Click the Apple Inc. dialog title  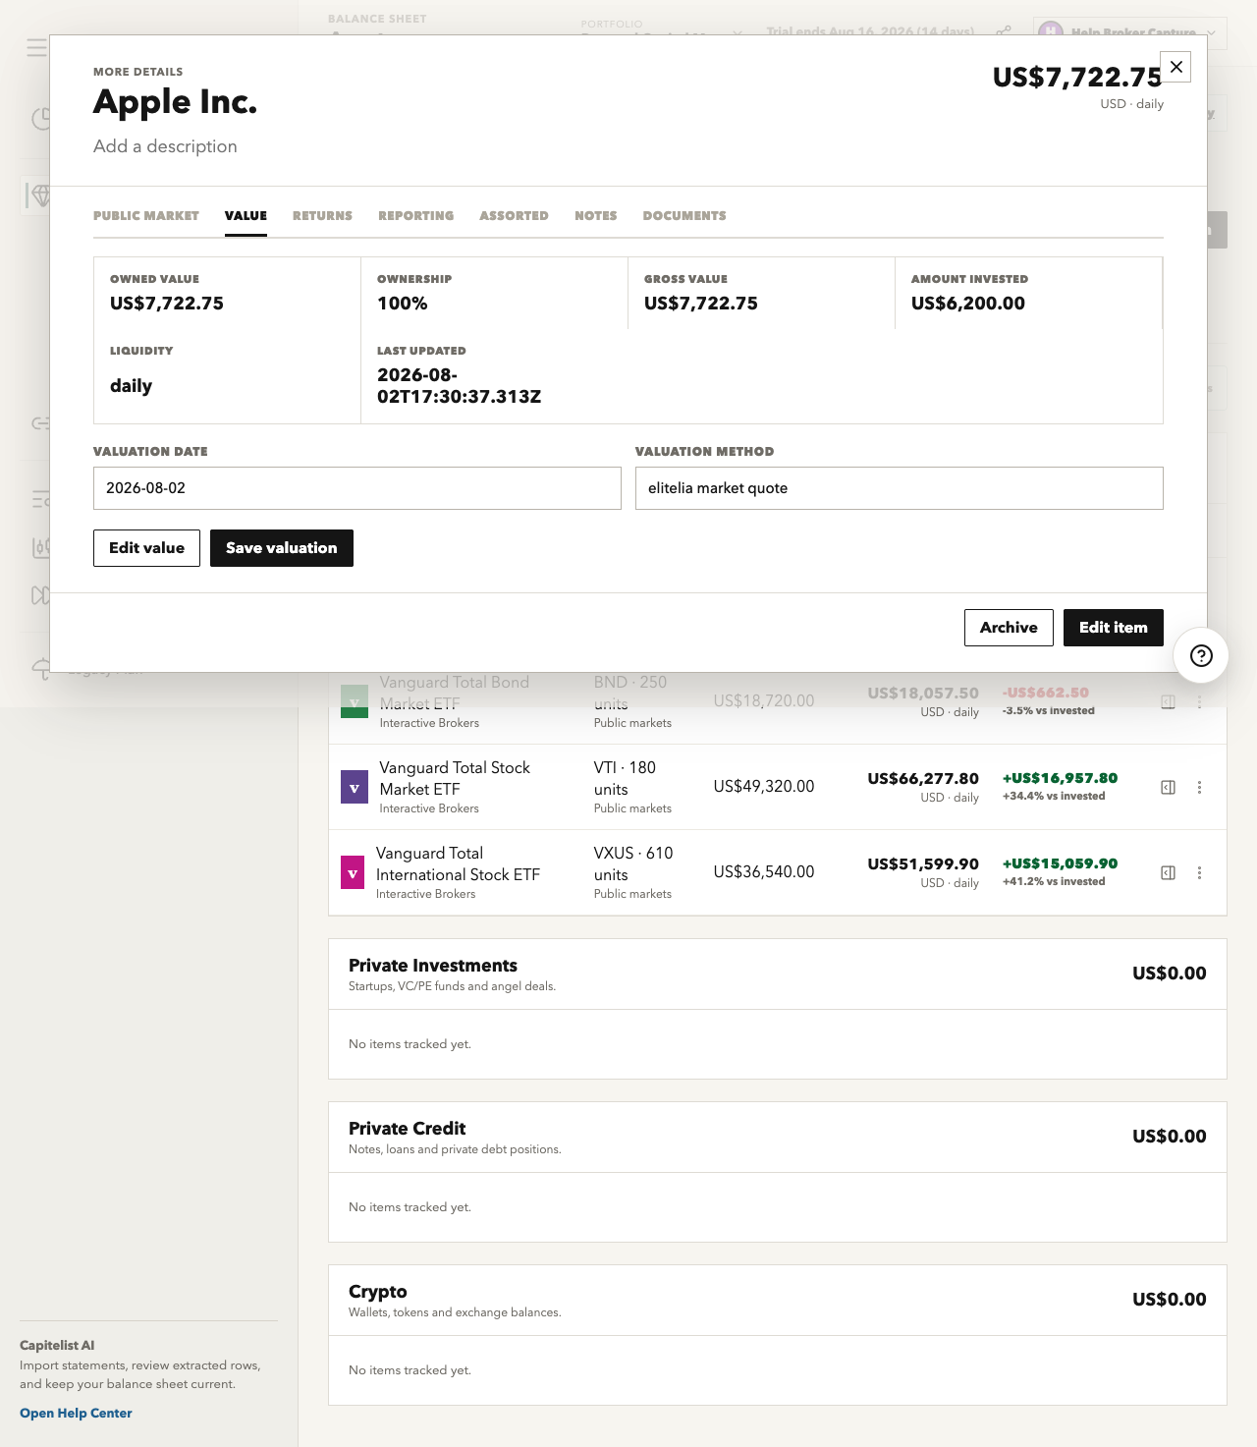[175, 102]
